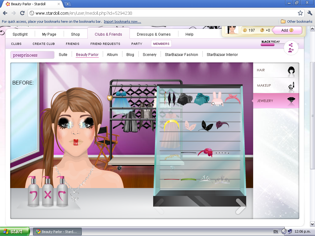Image resolution: width=315 pixels, height=236 pixels.
Task: Click the Add stardollars button
Action: point(286,30)
